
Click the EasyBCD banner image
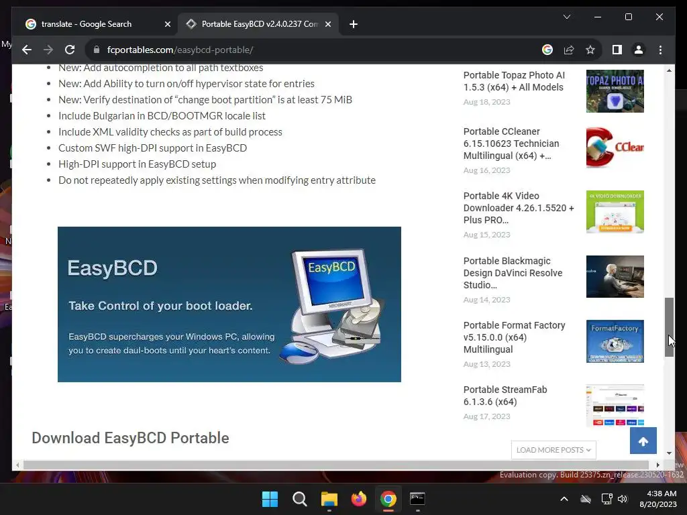pos(229,304)
